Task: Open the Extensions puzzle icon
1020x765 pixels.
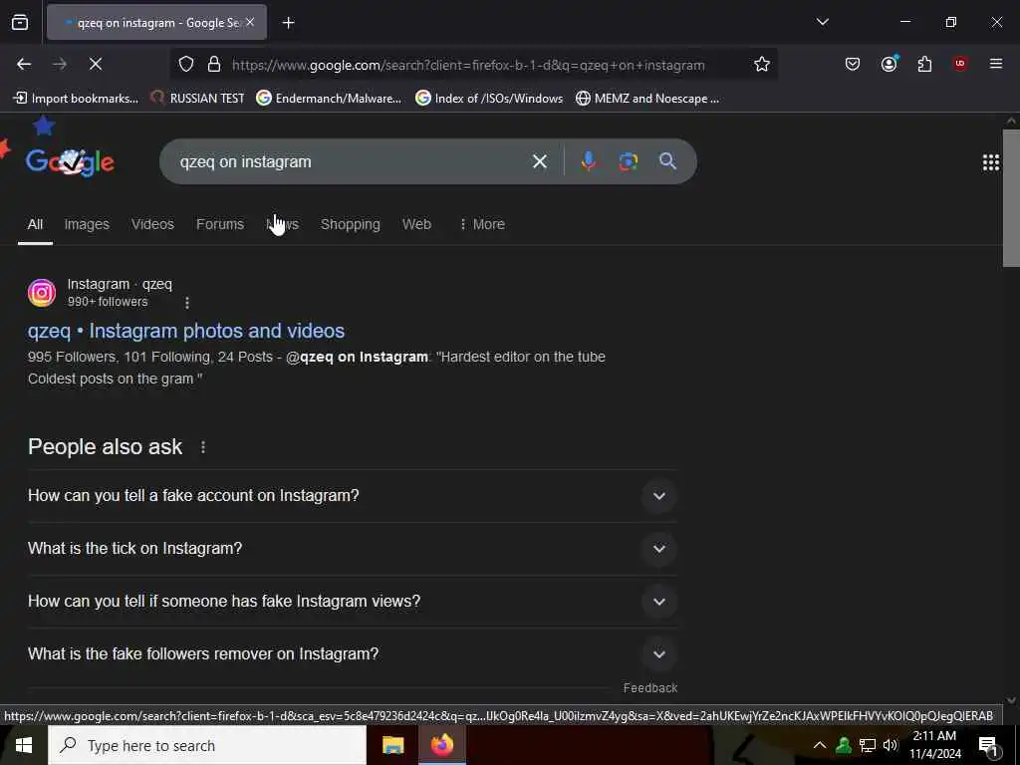Action: [x=924, y=64]
